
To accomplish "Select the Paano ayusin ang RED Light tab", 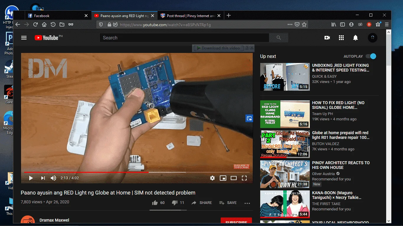I will tap(124, 16).
